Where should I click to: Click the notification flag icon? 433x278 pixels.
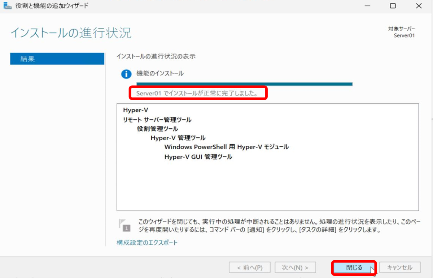[x=124, y=225]
